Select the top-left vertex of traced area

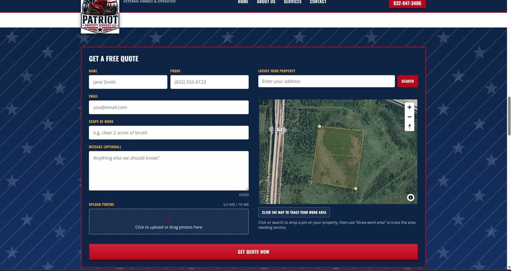[319, 126]
